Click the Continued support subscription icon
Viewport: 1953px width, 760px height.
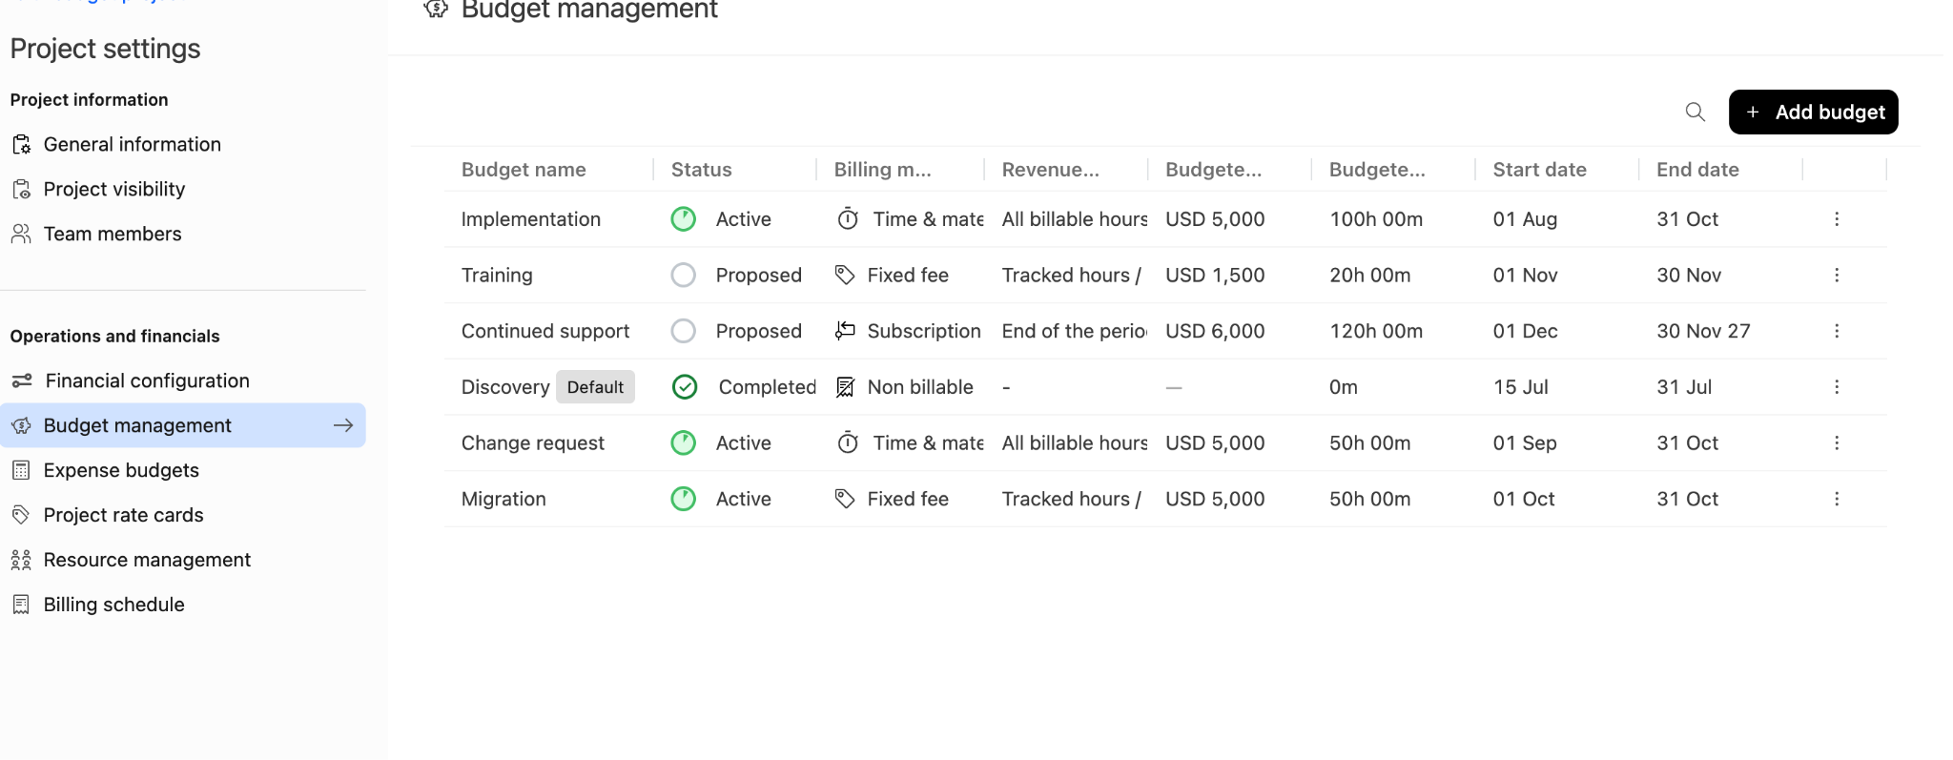(x=845, y=331)
